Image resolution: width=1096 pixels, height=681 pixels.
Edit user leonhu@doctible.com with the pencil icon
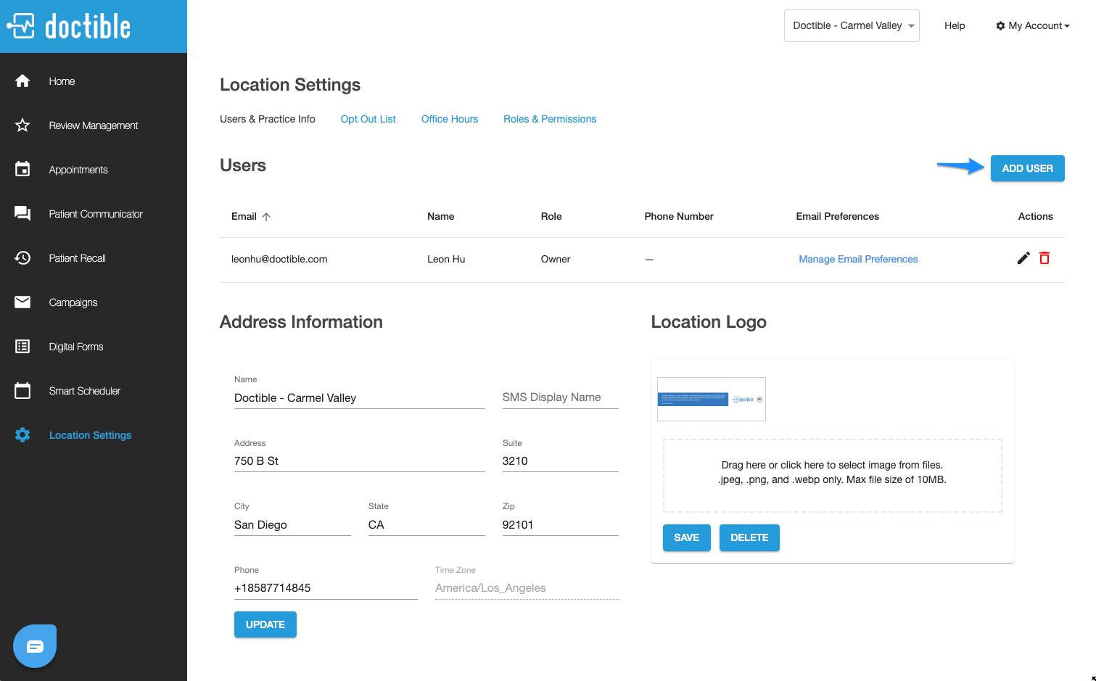tap(1023, 258)
